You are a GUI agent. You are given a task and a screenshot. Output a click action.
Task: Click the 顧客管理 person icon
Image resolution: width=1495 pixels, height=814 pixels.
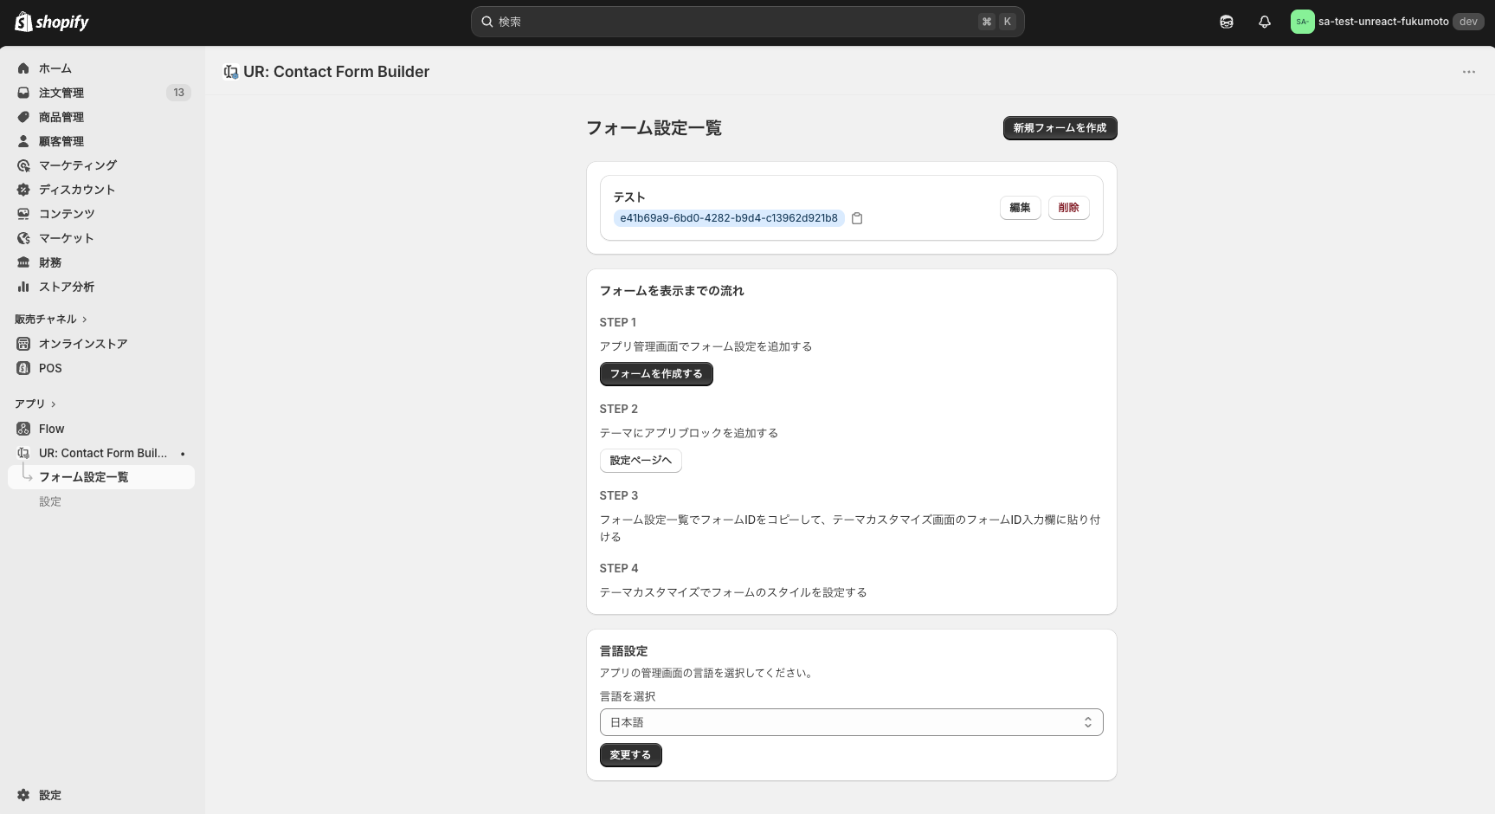23,141
